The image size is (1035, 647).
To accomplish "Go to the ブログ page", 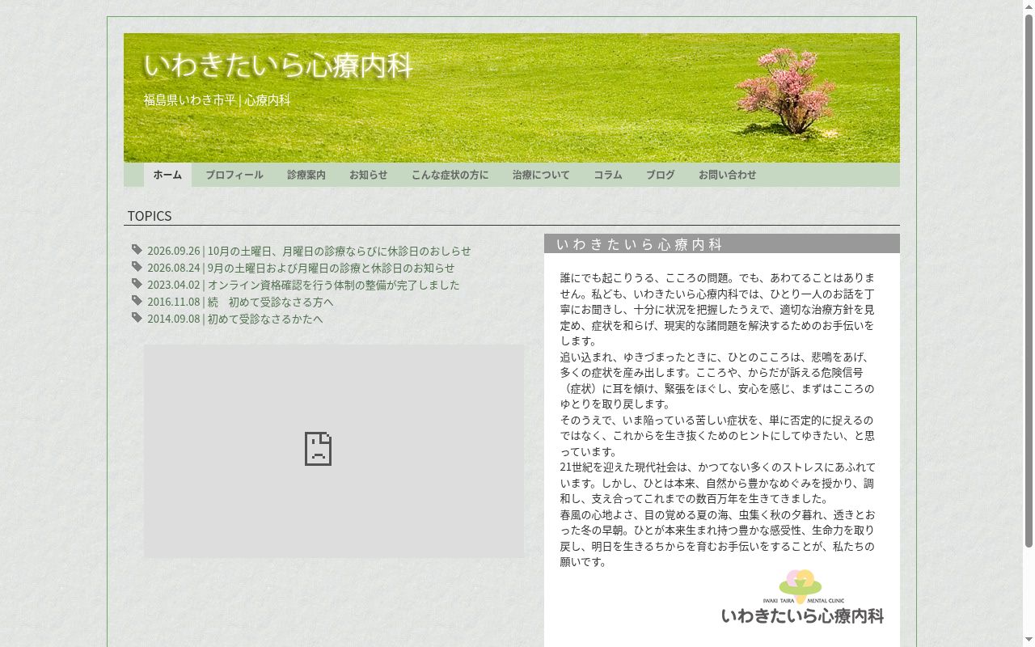I will click(660, 175).
